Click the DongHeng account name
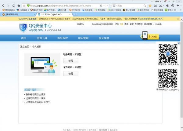The image size is (183, 131). click(102, 24)
